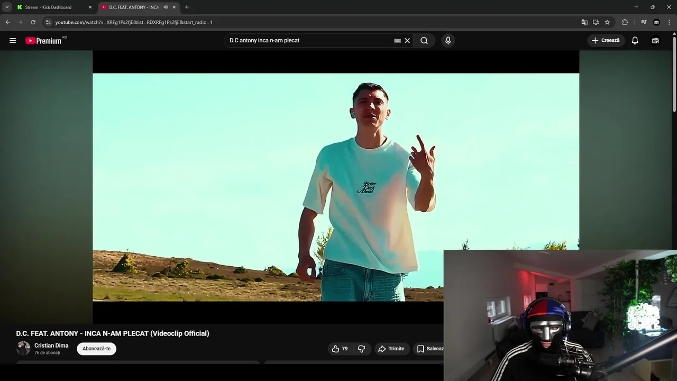Mute tab via speaker icon on YouTube tab
Screen dimensions: 677x381
pyautogui.click(x=166, y=7)
